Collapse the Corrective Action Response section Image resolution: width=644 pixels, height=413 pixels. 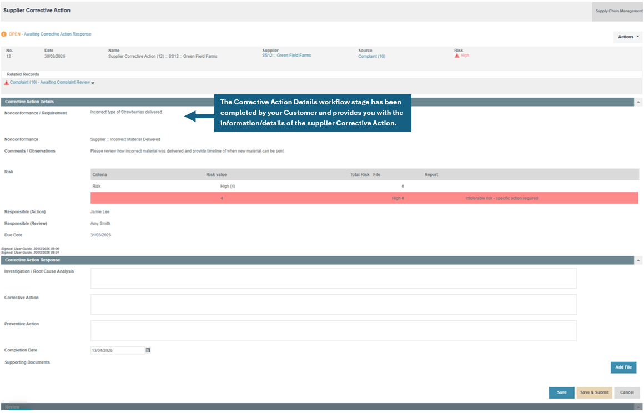click(x=638, y=260)
